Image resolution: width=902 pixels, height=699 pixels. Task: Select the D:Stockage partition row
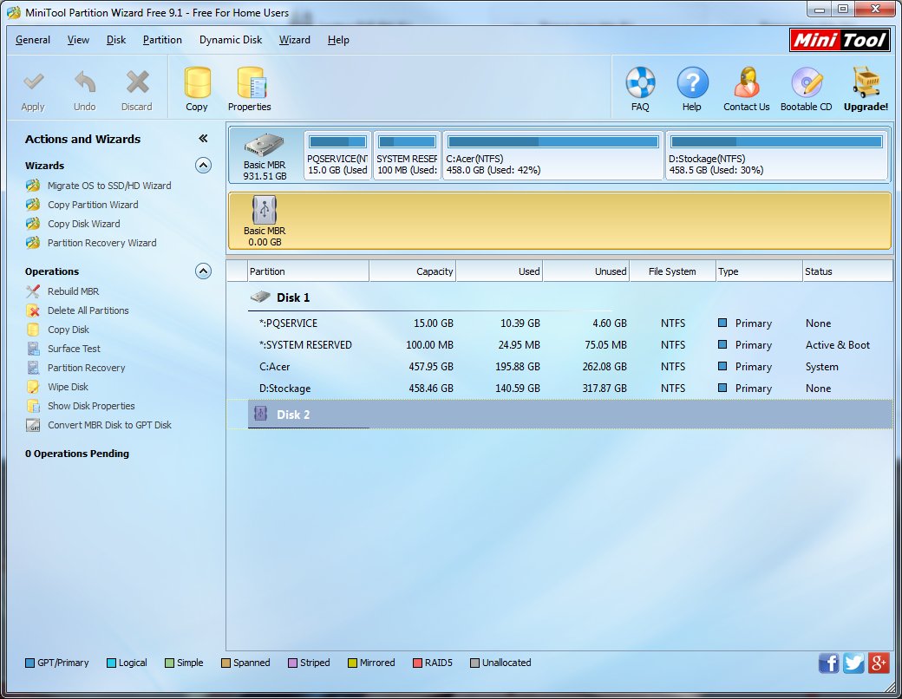click(559, 389)
